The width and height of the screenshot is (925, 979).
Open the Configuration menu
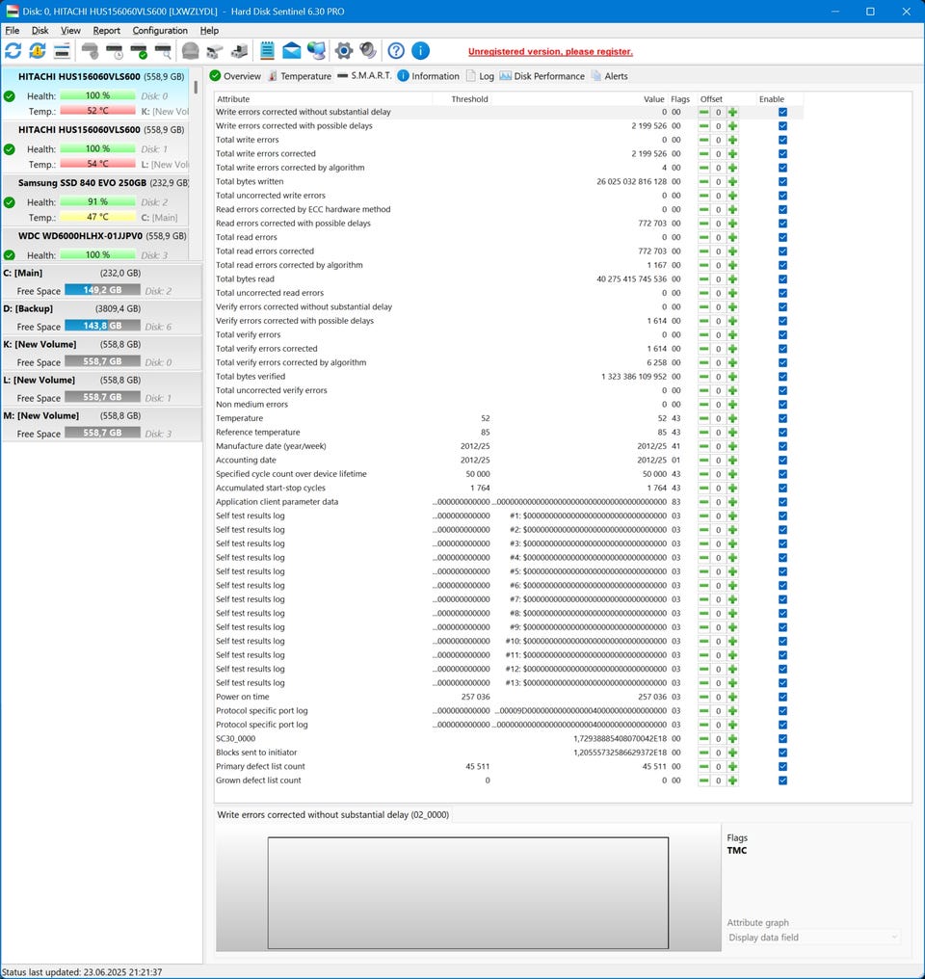(160, 30)
